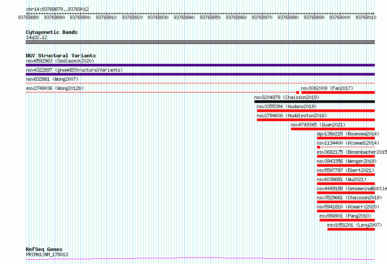
Task: Click the small red block under nsv1134400
Action: click(318, 147)
